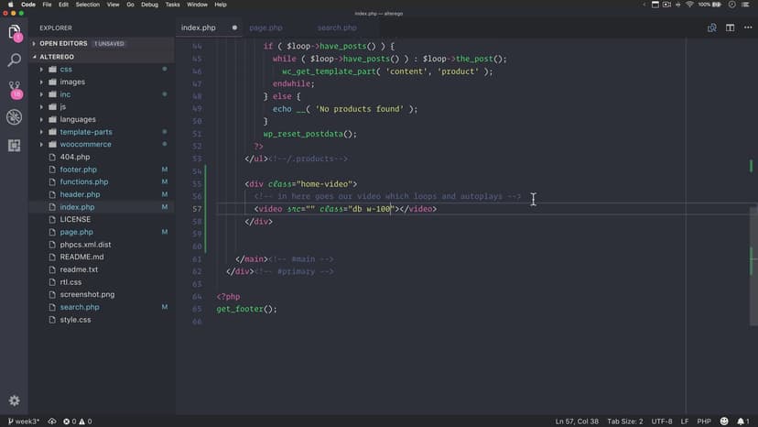Image resolution: width=758 pixels, height=427 pixels.
Task: Open functions.php in the file explorer
Action: tap(84, 181)
